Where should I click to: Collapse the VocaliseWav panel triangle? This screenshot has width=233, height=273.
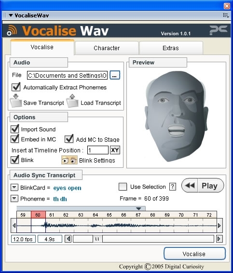point(11,15)
